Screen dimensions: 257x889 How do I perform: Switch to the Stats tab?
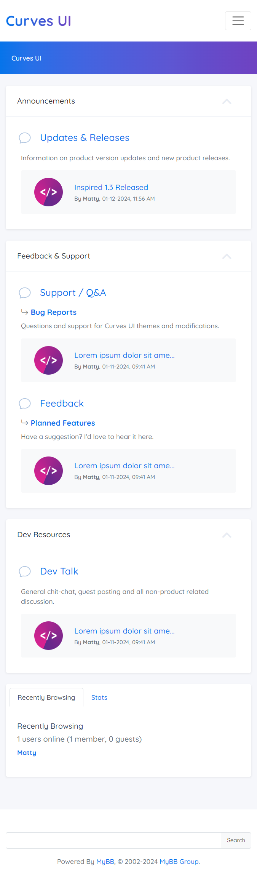point(99,697)
